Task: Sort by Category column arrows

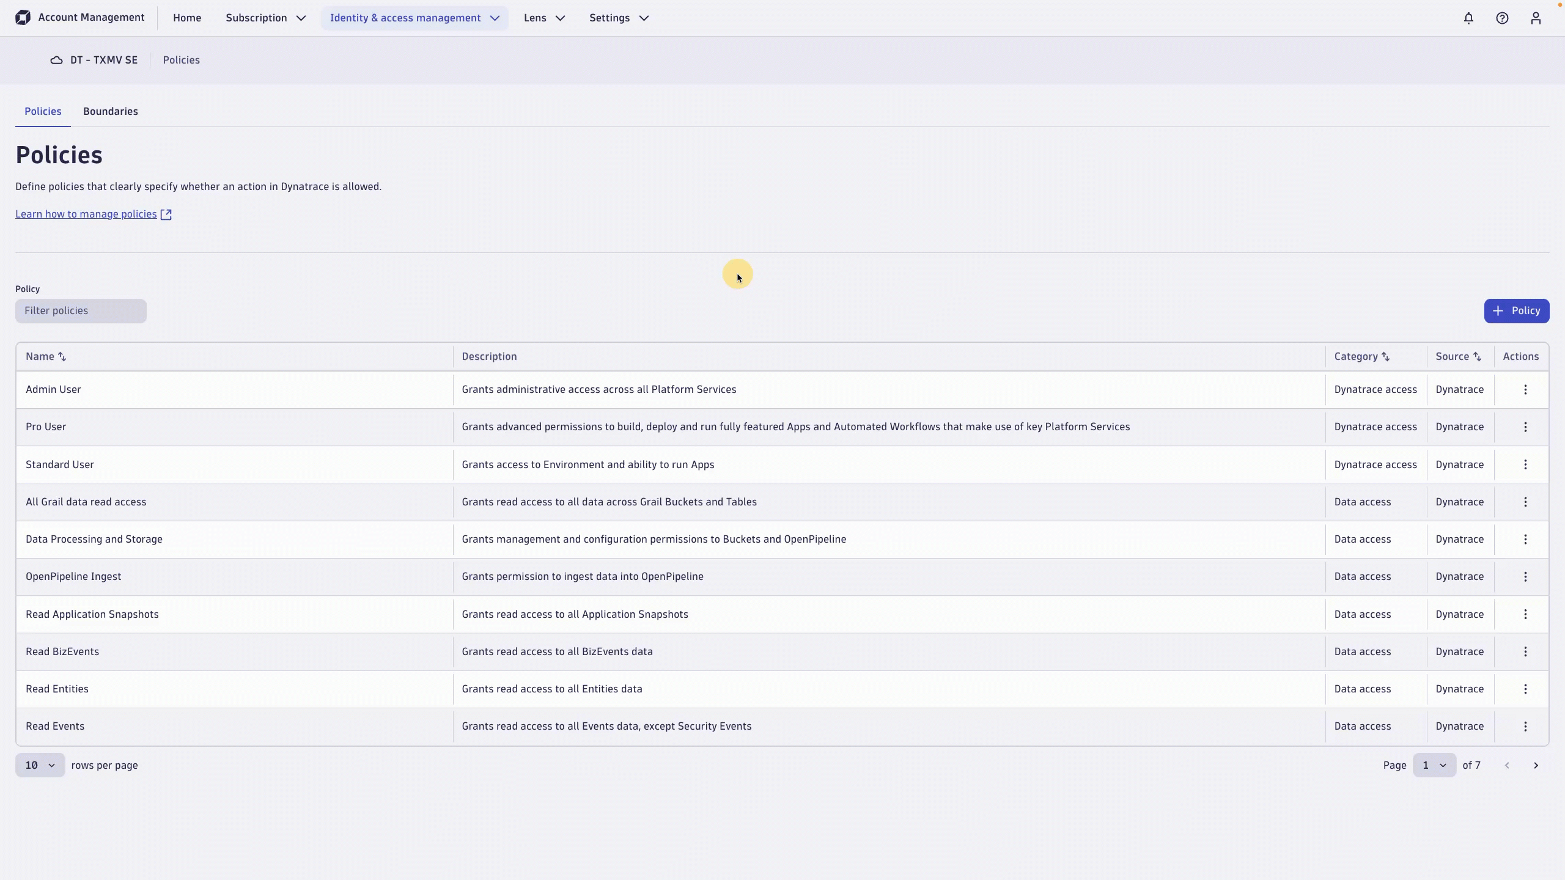Action: (1385, 357)
